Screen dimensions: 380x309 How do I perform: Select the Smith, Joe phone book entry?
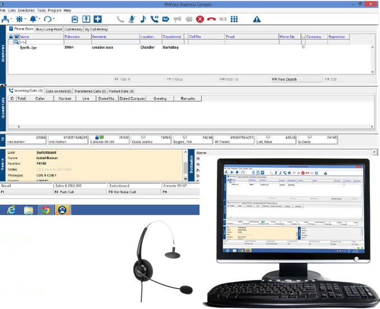pyautogui.click(x=191, y=48)
